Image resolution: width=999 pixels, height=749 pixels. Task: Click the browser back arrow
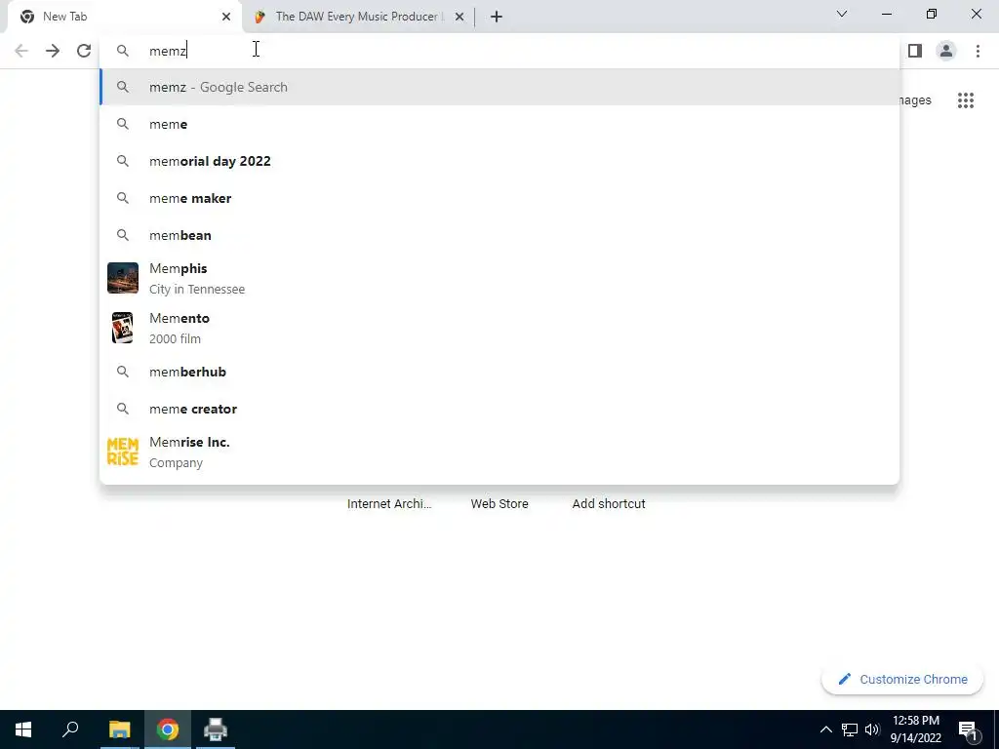coord(21,51)
